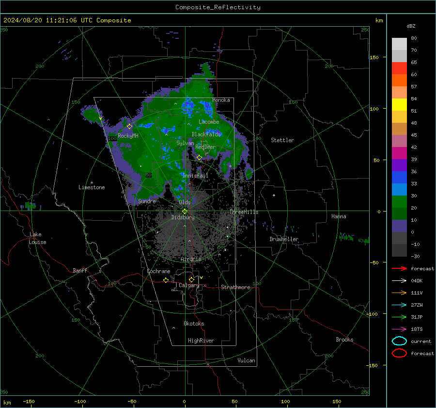Click the Innisfail label

[195, 176]
